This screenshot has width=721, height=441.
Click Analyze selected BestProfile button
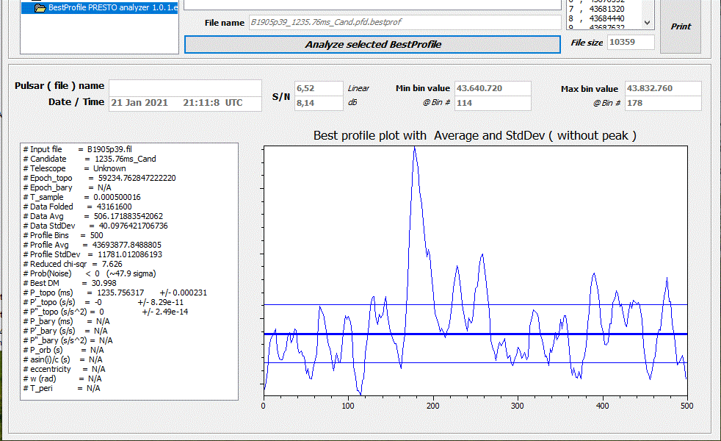click(372, 45)
